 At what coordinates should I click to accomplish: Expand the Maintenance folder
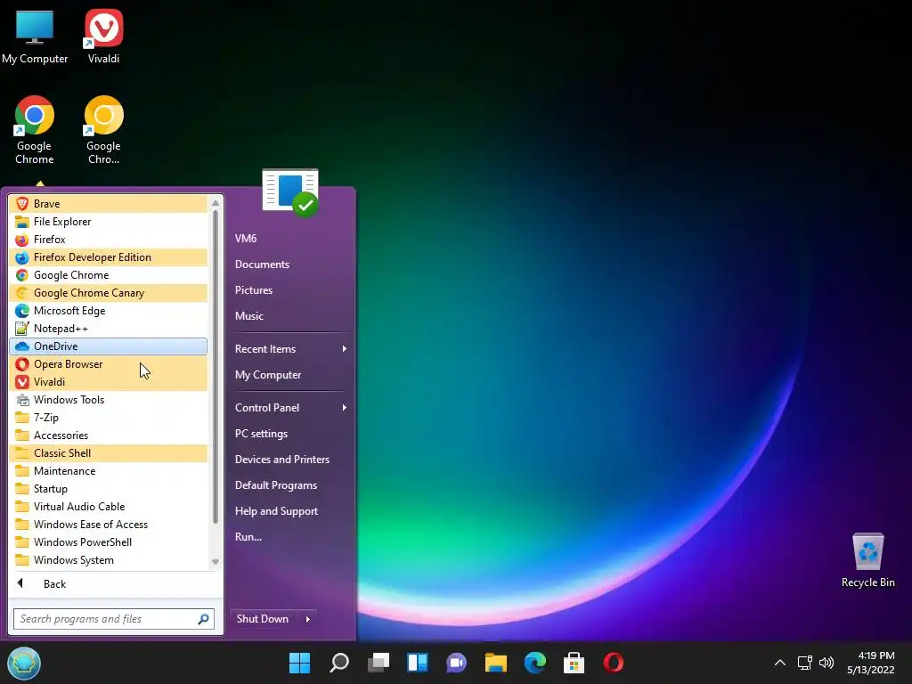(108, 471)
